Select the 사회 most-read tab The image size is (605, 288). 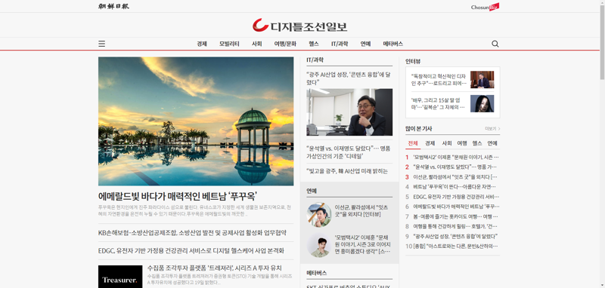446,143
